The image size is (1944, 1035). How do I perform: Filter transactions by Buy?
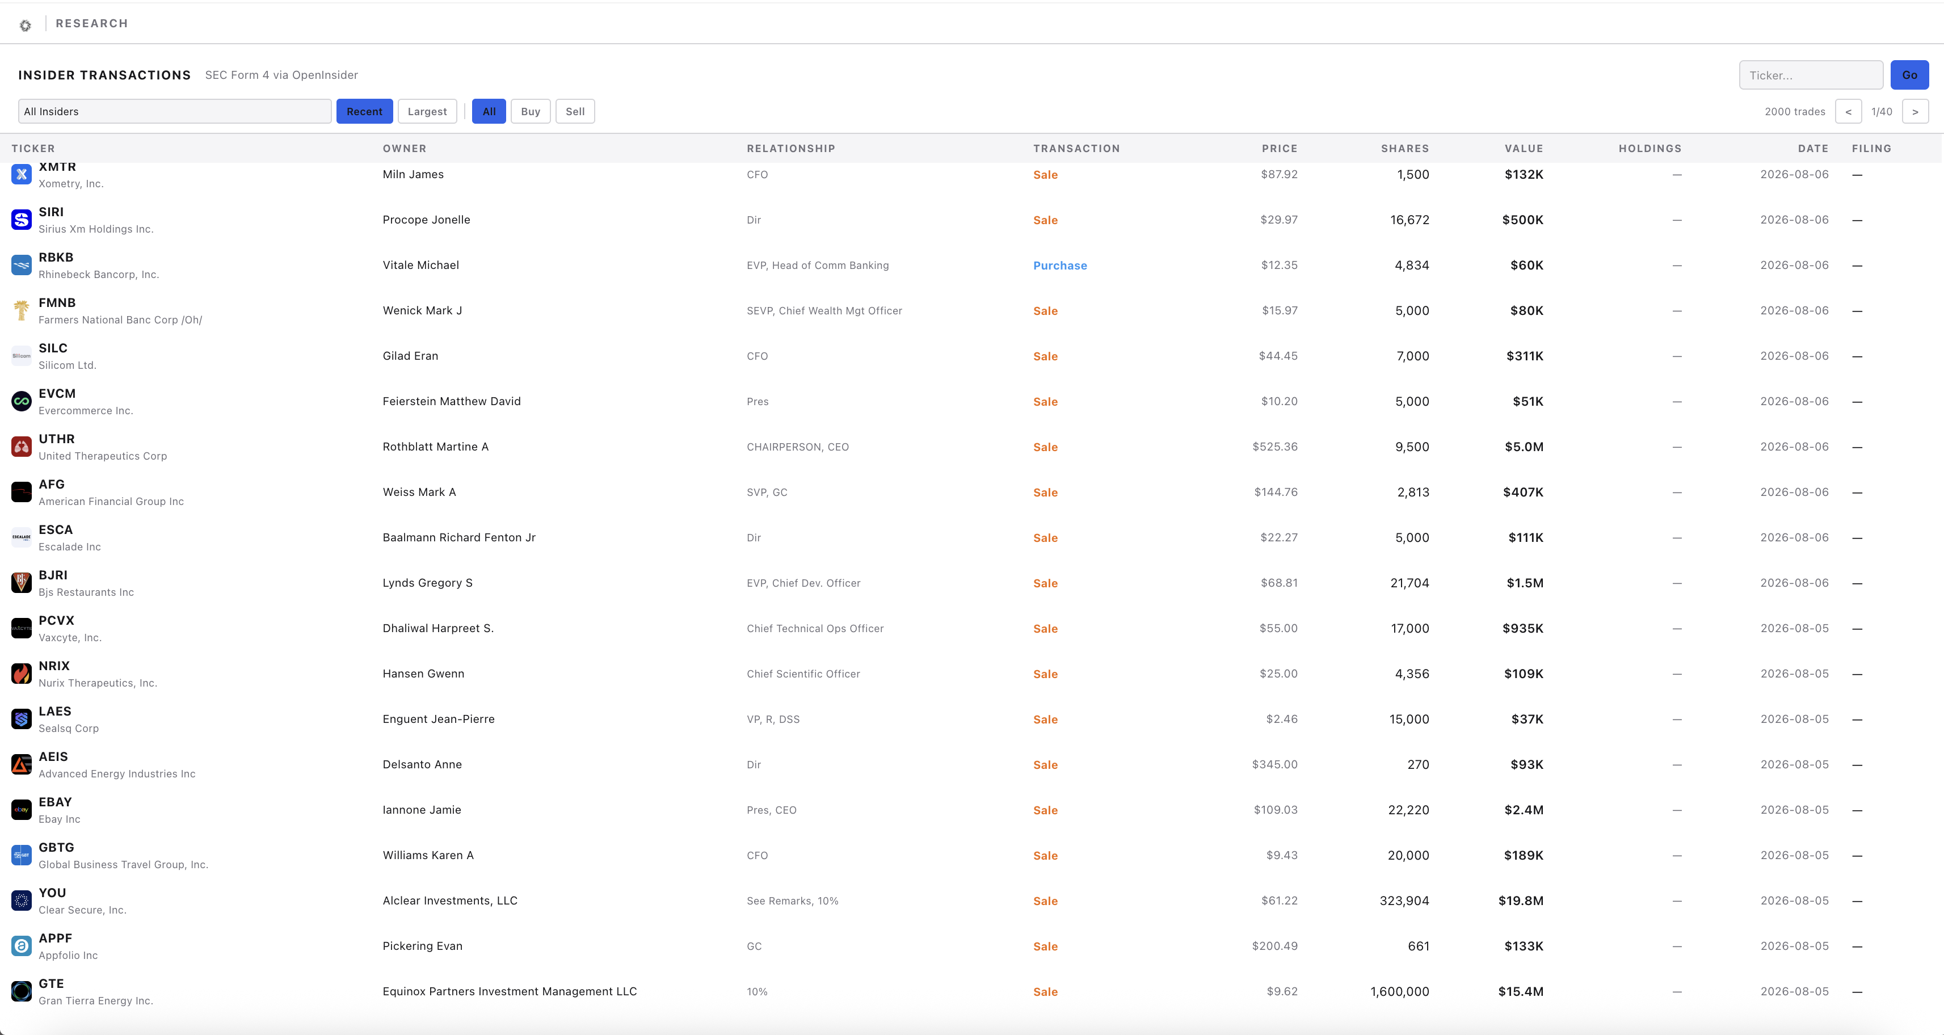[x=531, y=112]
